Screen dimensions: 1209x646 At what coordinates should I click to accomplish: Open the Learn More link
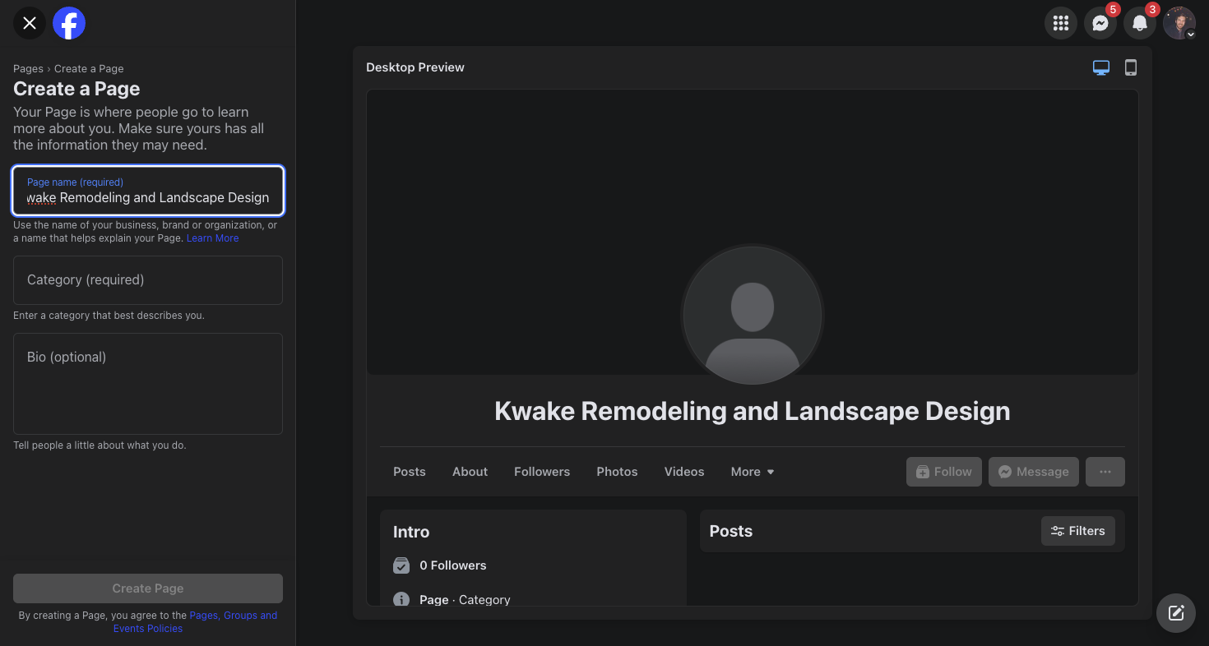[x=212, y=238]
